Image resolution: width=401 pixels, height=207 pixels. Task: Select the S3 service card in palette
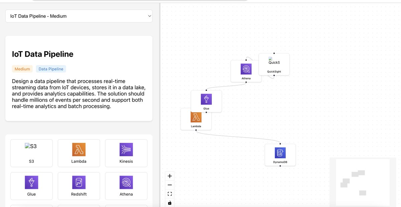coord(31,153)
